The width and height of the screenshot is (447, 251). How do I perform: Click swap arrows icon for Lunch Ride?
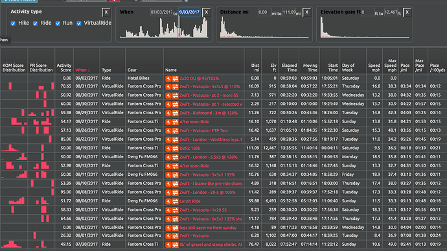(x=175, y=202)
